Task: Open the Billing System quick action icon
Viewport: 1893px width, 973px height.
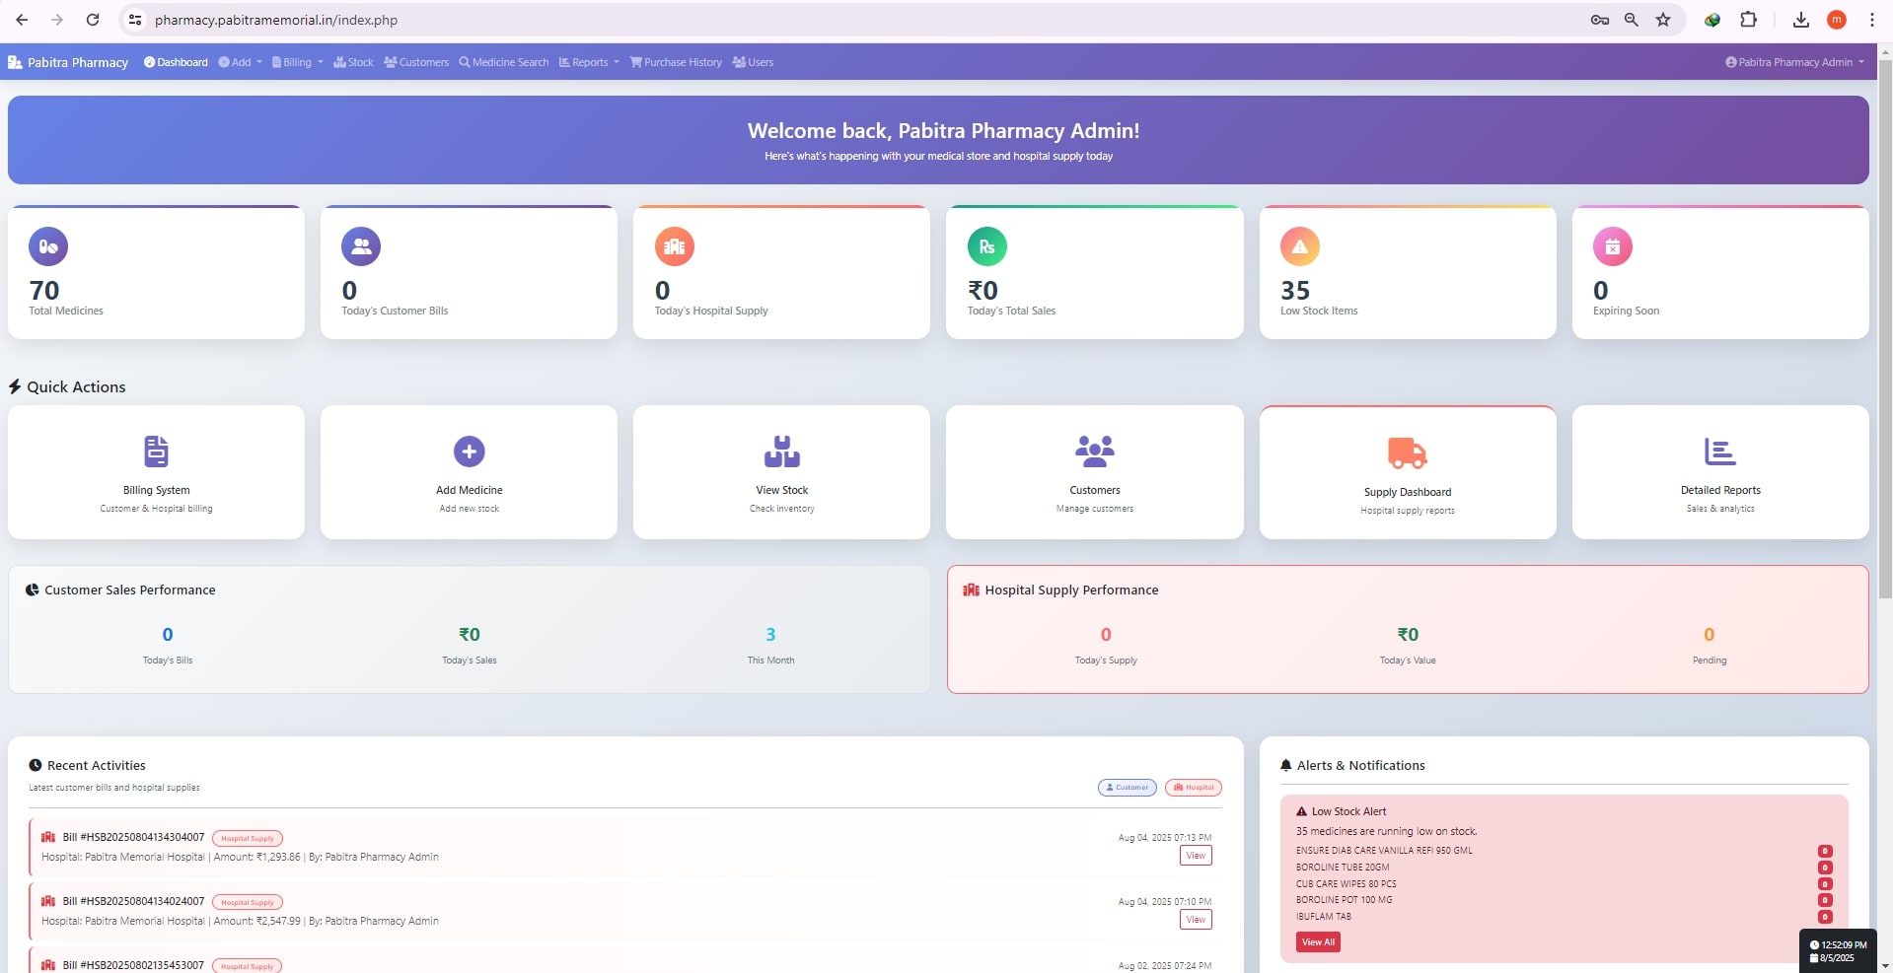Action: click(155, 452)
